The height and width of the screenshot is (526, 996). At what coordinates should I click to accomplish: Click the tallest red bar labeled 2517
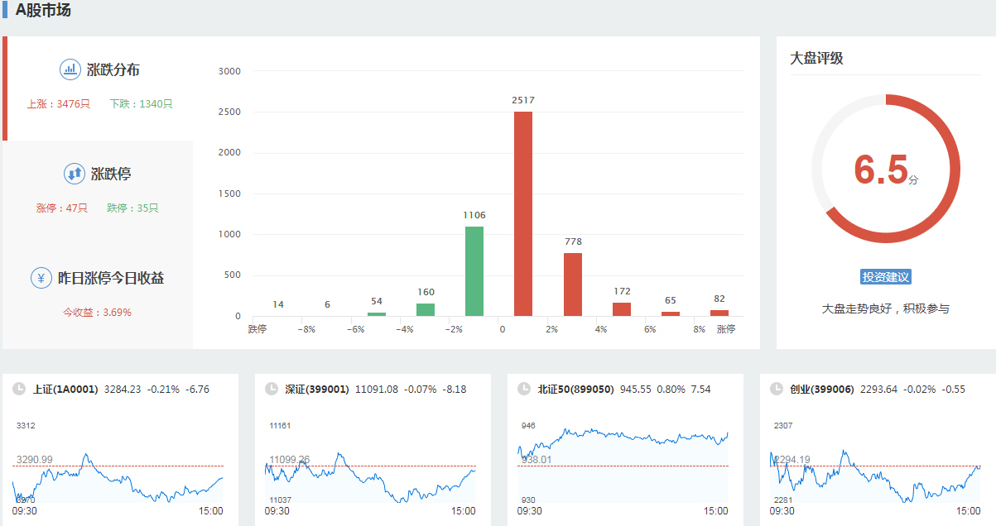point(523,213)
